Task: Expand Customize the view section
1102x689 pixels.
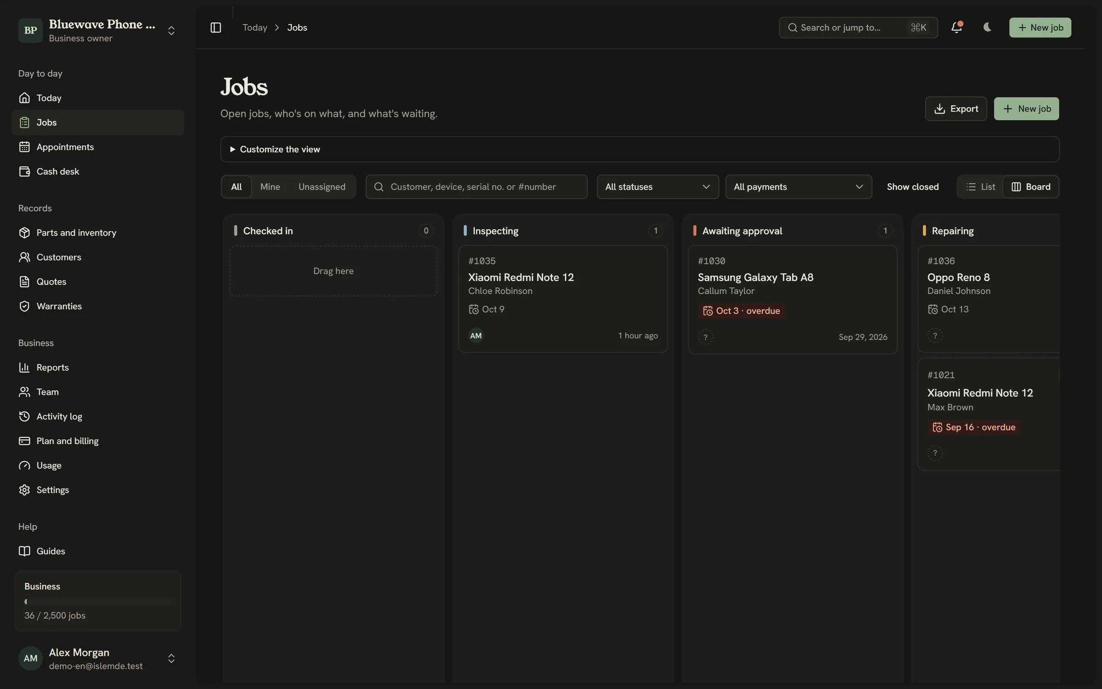Action: pos(640,149)
